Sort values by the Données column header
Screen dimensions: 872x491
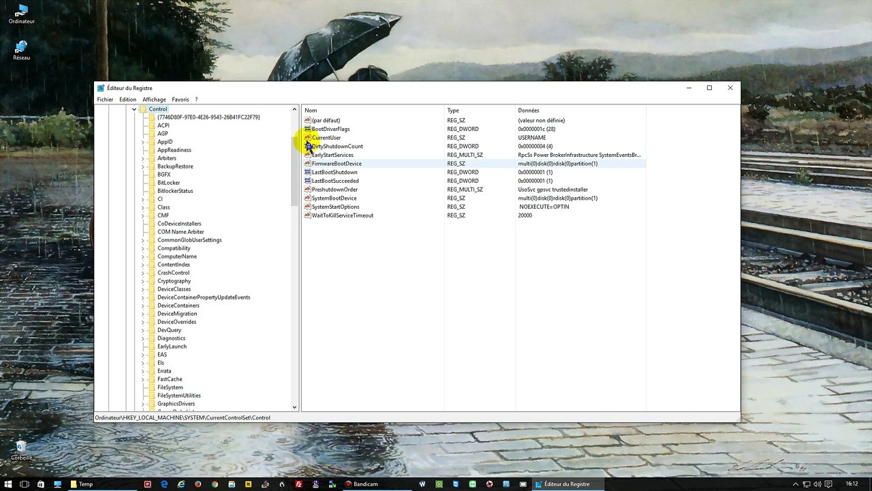click(x=580, y=110)
